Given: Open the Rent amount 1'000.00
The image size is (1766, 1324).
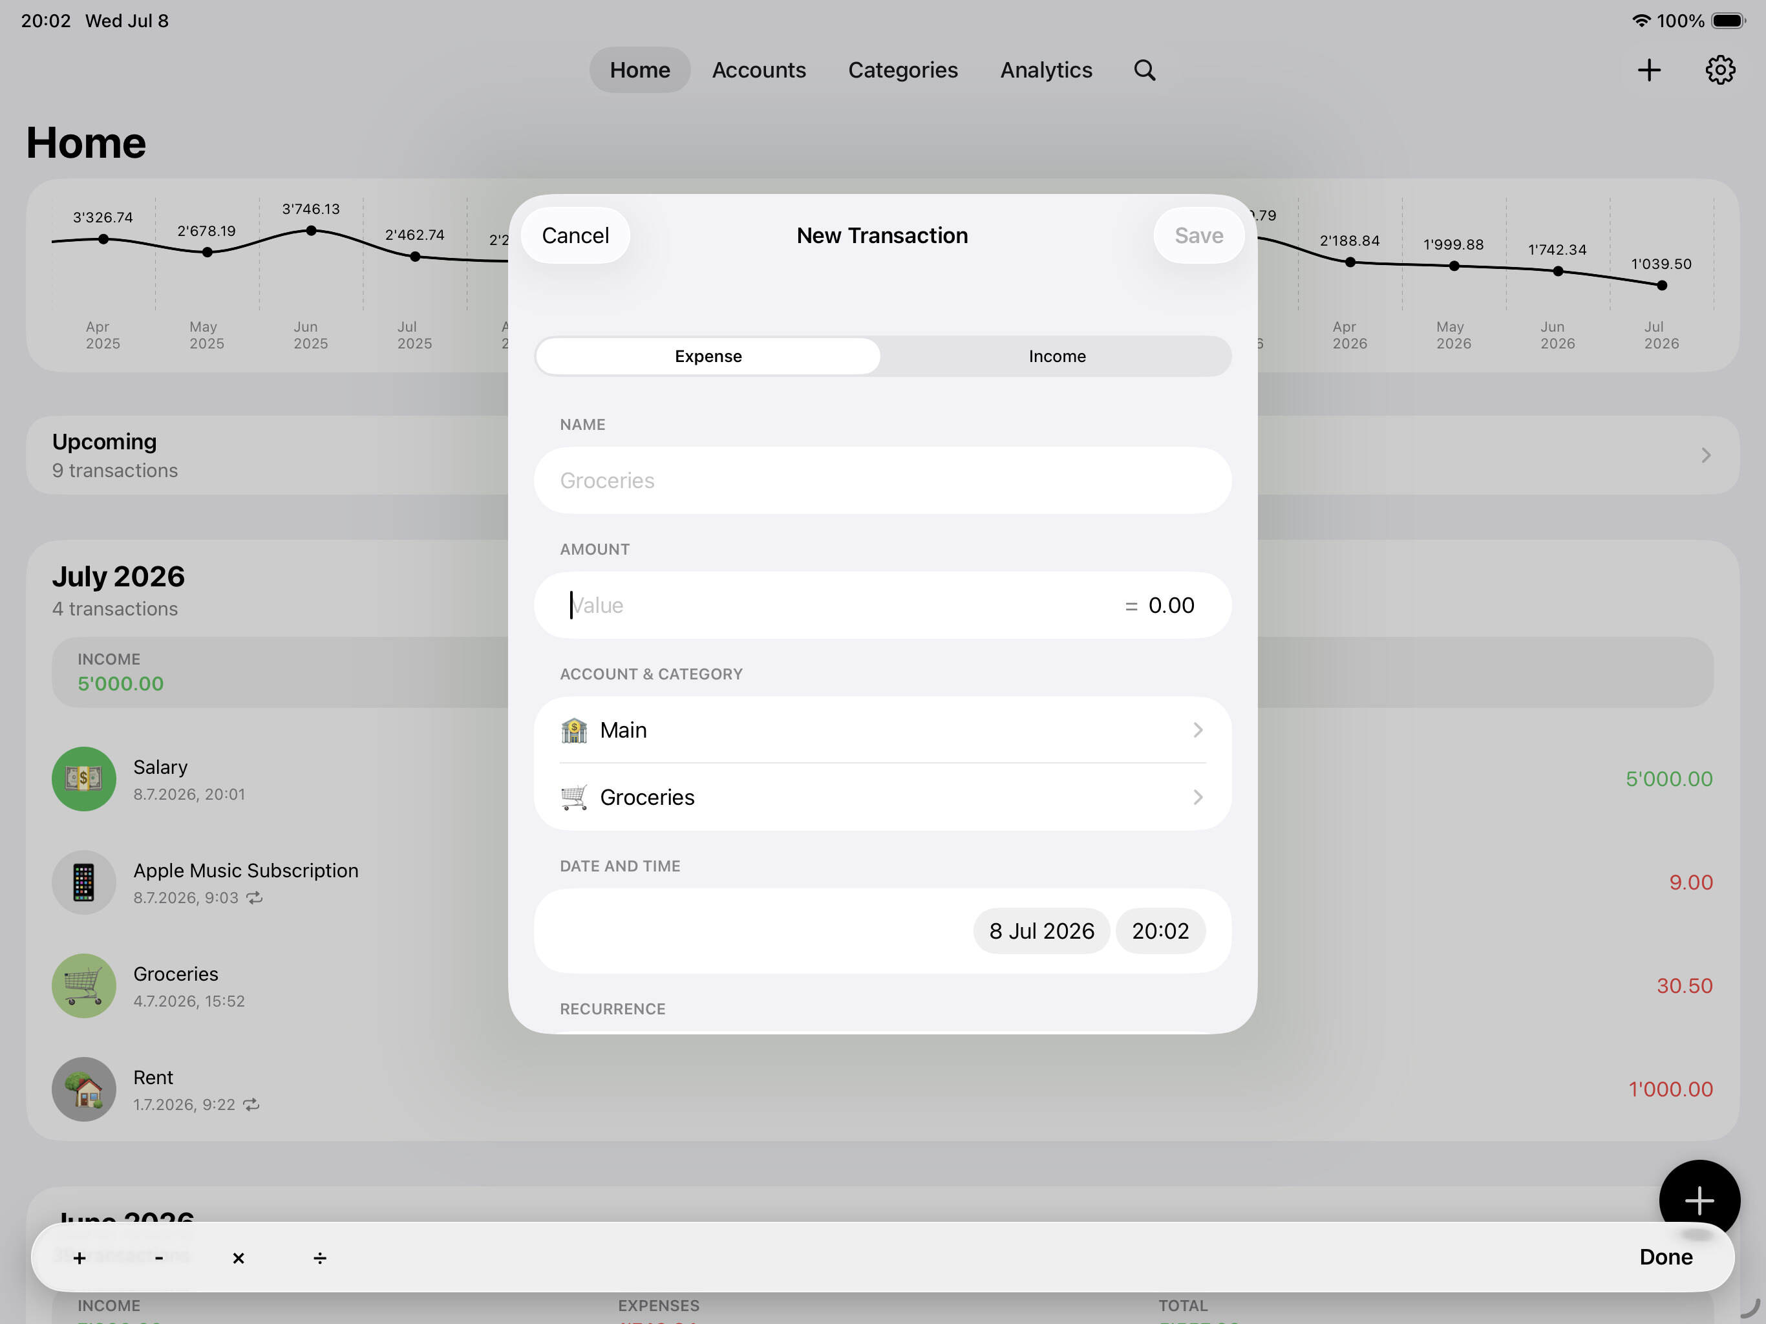Looking at the screenshot, I should point(1670,1089).
